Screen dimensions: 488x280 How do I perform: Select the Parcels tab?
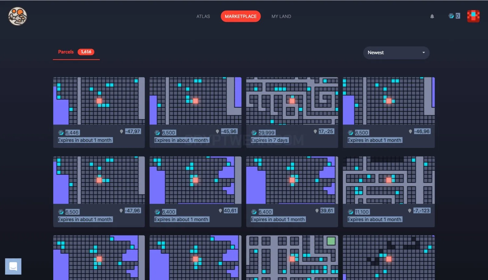(x=76, y=52)
